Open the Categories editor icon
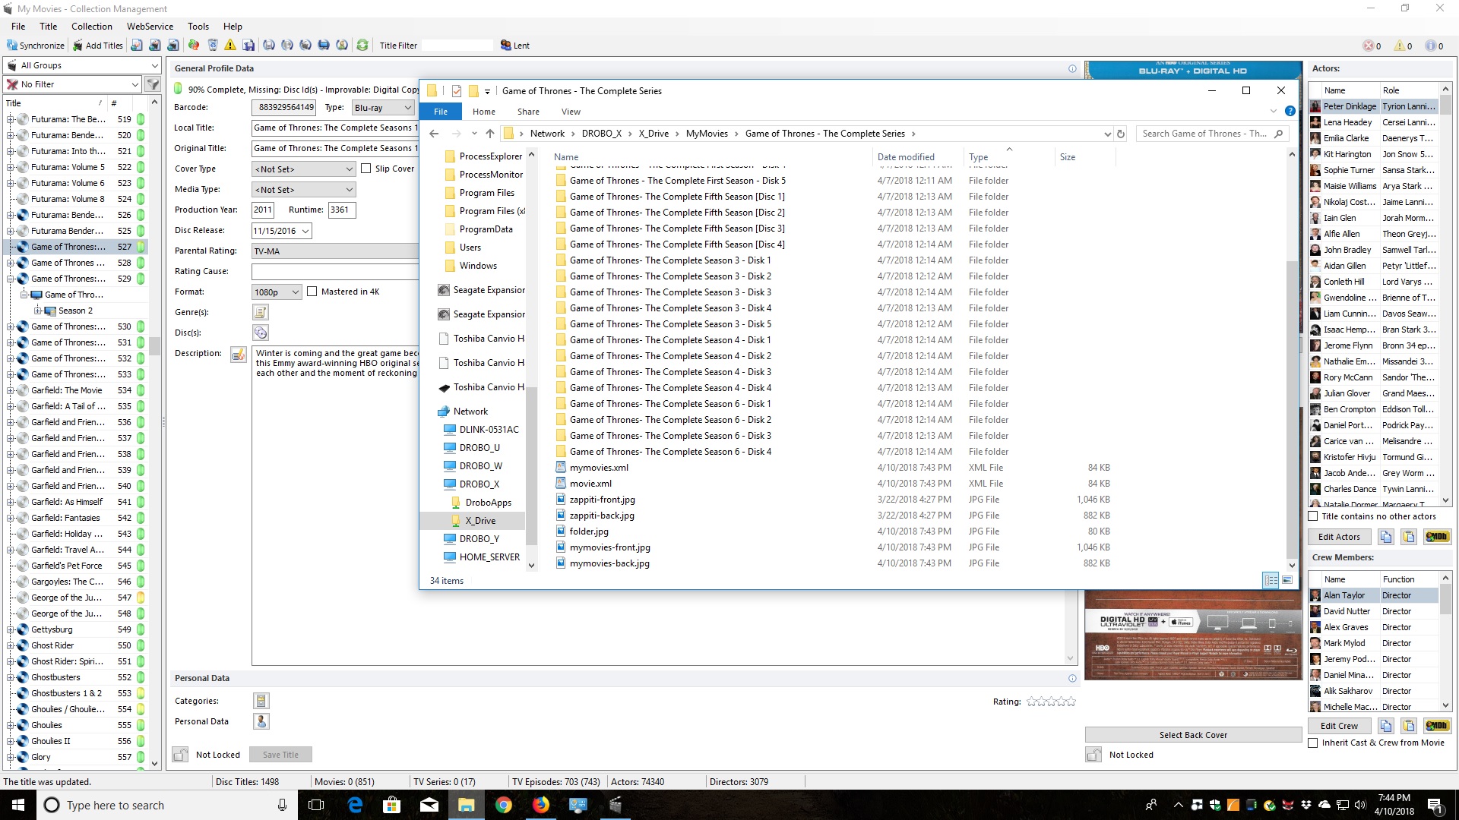Image resolution: width=1459 pixels, height=820 pixels. [261, 701]
